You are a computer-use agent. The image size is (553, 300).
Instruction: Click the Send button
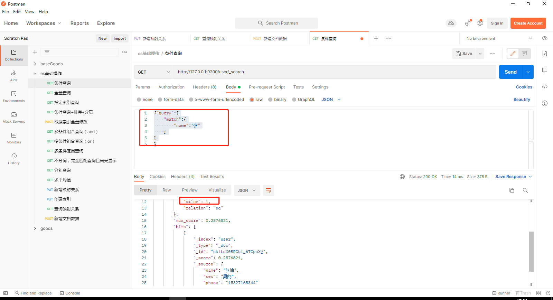point(510,72)
